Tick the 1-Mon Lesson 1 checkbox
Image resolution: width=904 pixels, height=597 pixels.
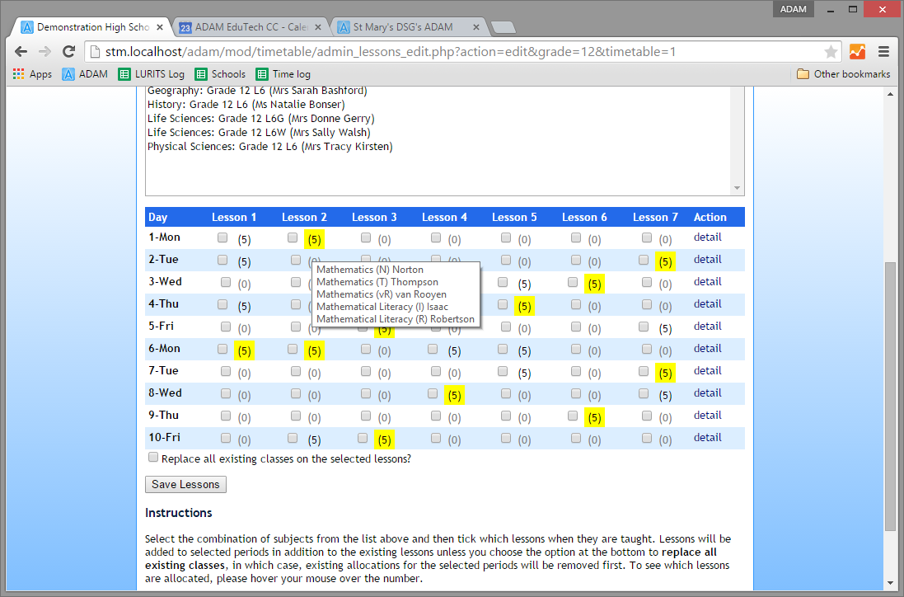pyautogui.click(x=222, y=237)
